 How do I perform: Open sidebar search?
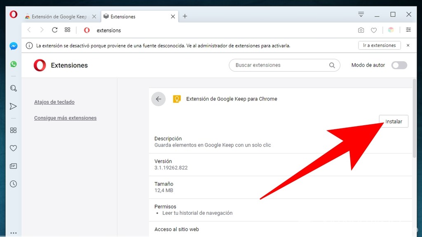(x=13, y=88)
